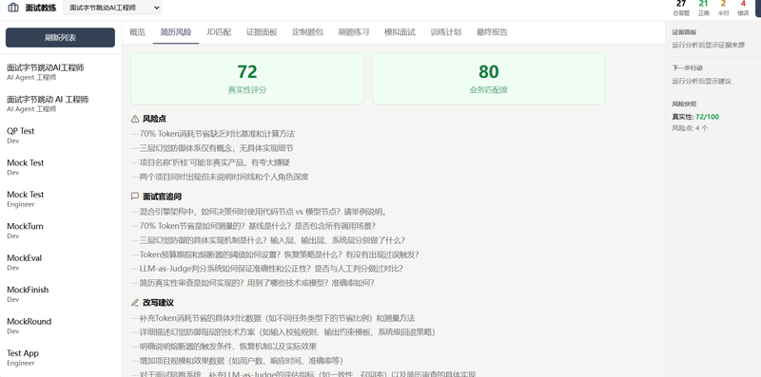Click the 80 业务匹配度 score card
Screen dimensions: 761x377
point(489,79)
